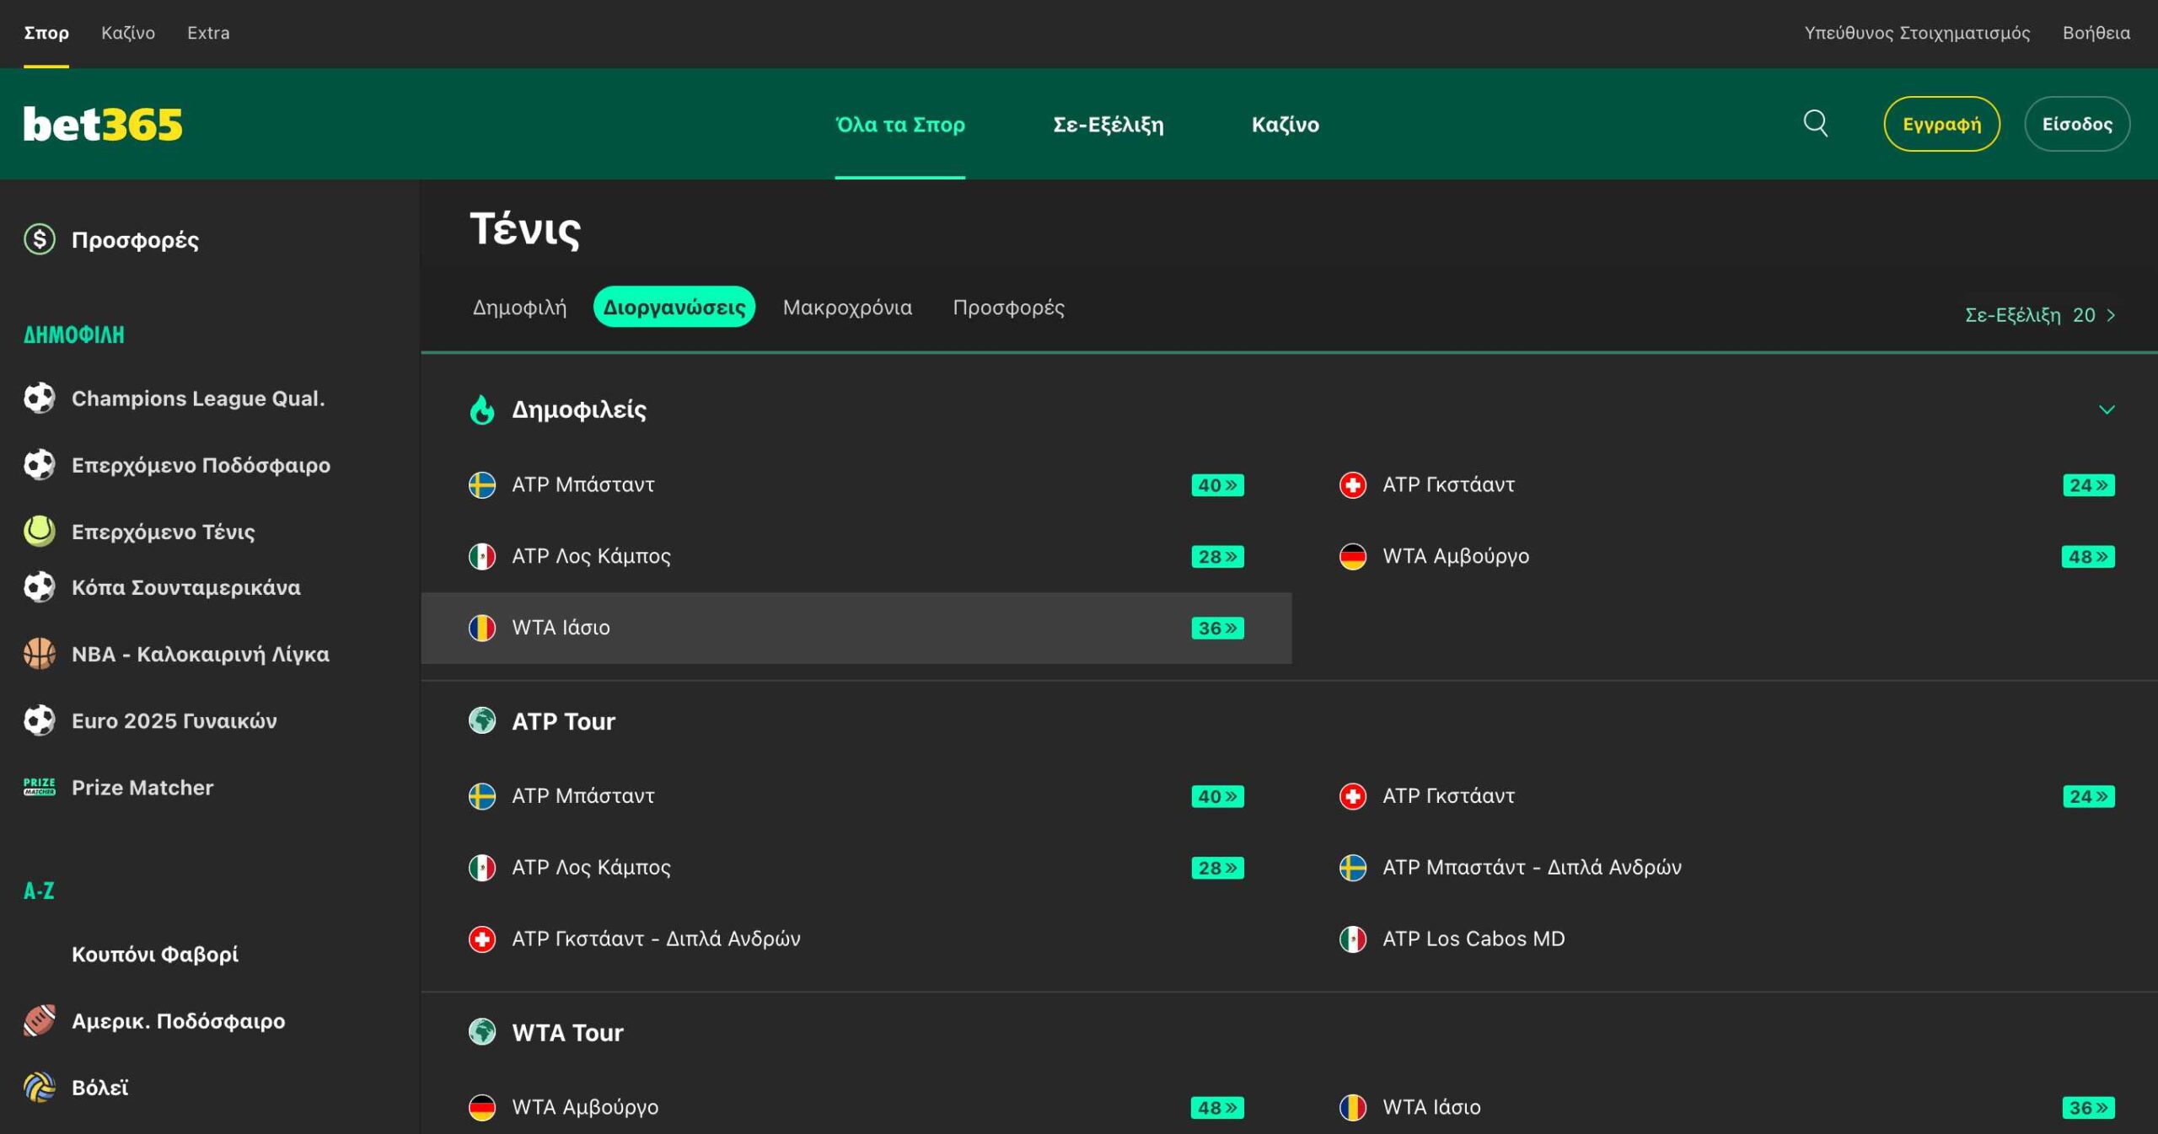The height and width of the screenshot is (1134, 2158).
Task: Open 36 badge for WTA Ιάσιο under WTA Tour
Action: pos(2088,1108)
